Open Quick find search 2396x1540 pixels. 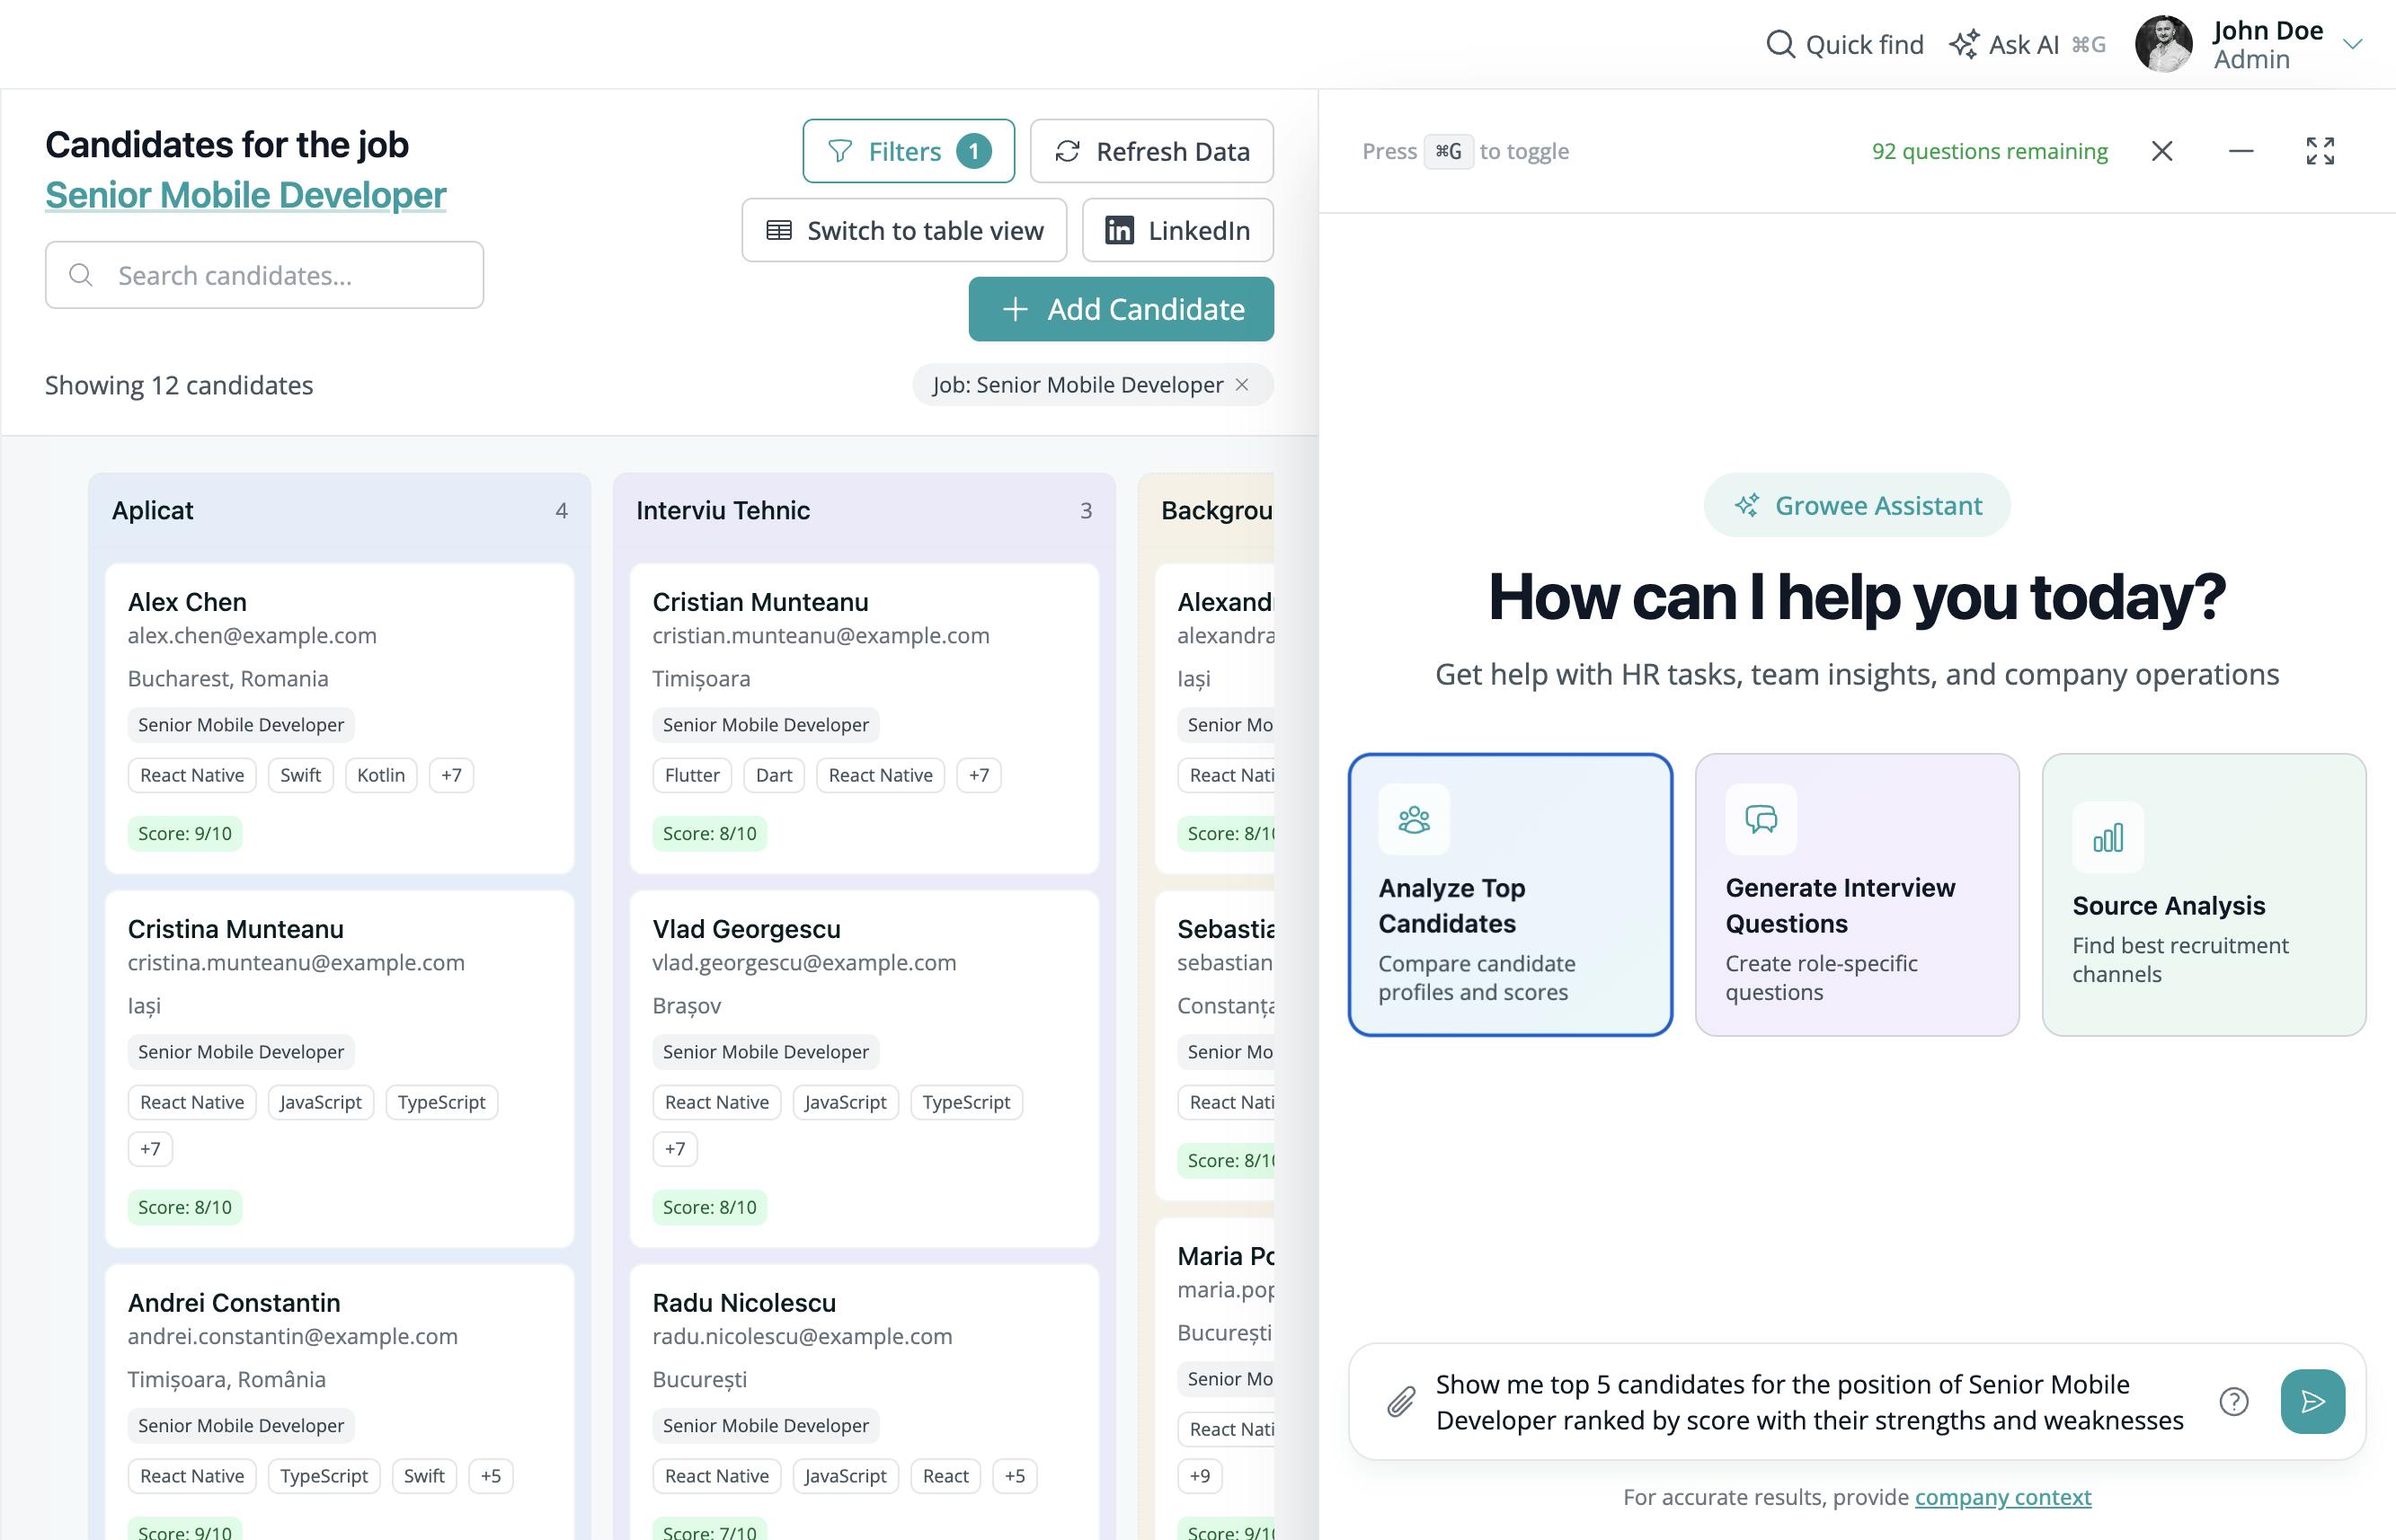pyautogui.click(x=1845, y=45)
